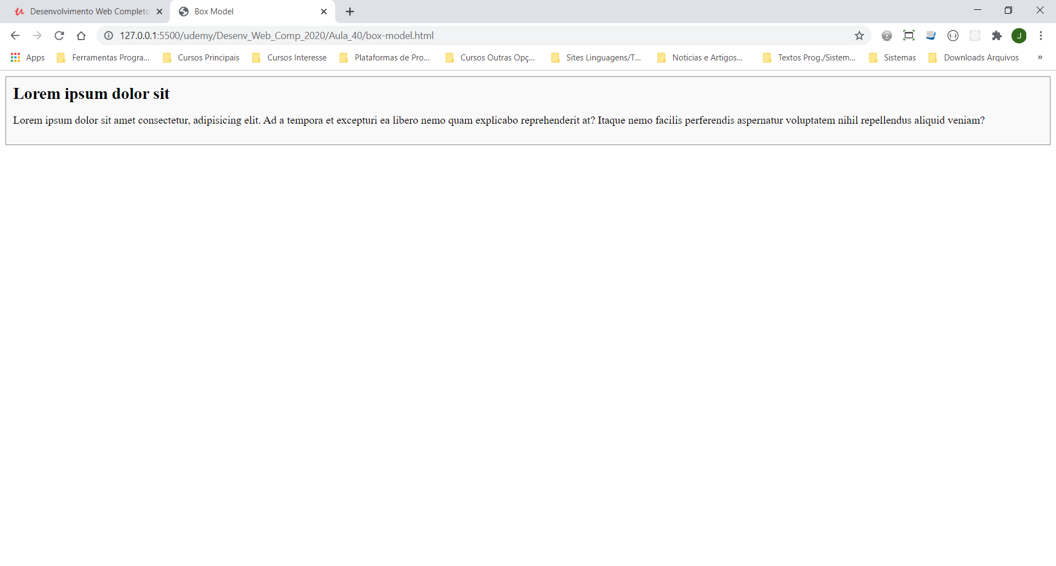Click the heading Lorem ipsum dolor sit
The image size is (1056, 566).
click(x=91, y=94)
